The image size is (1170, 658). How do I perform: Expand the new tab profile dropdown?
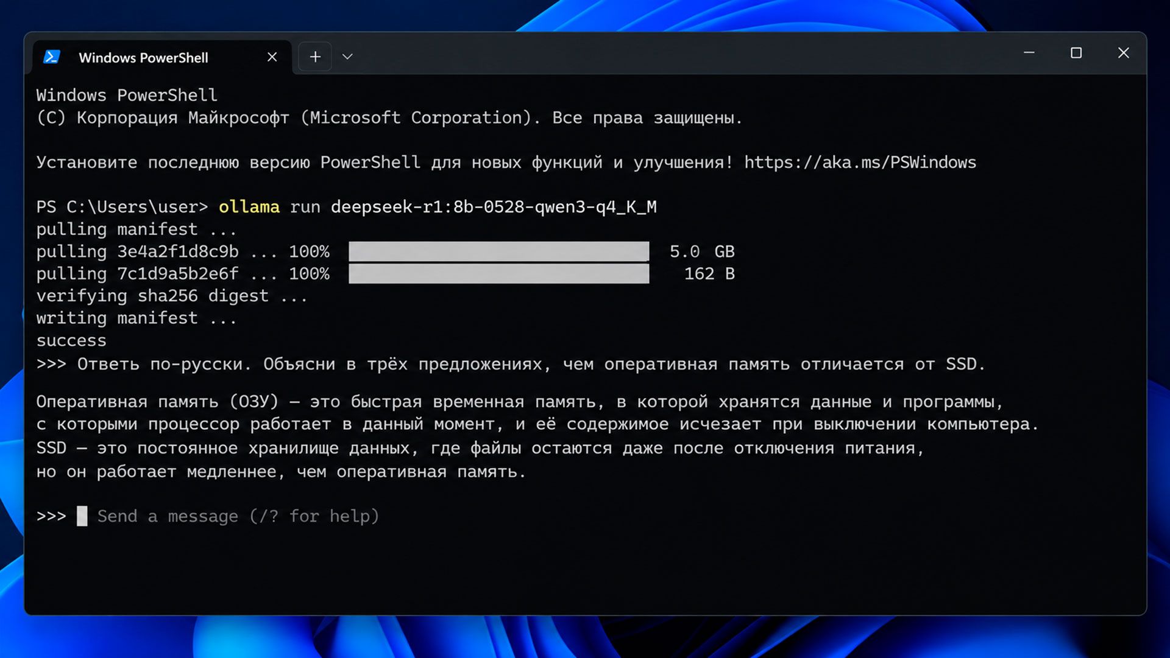347,57
